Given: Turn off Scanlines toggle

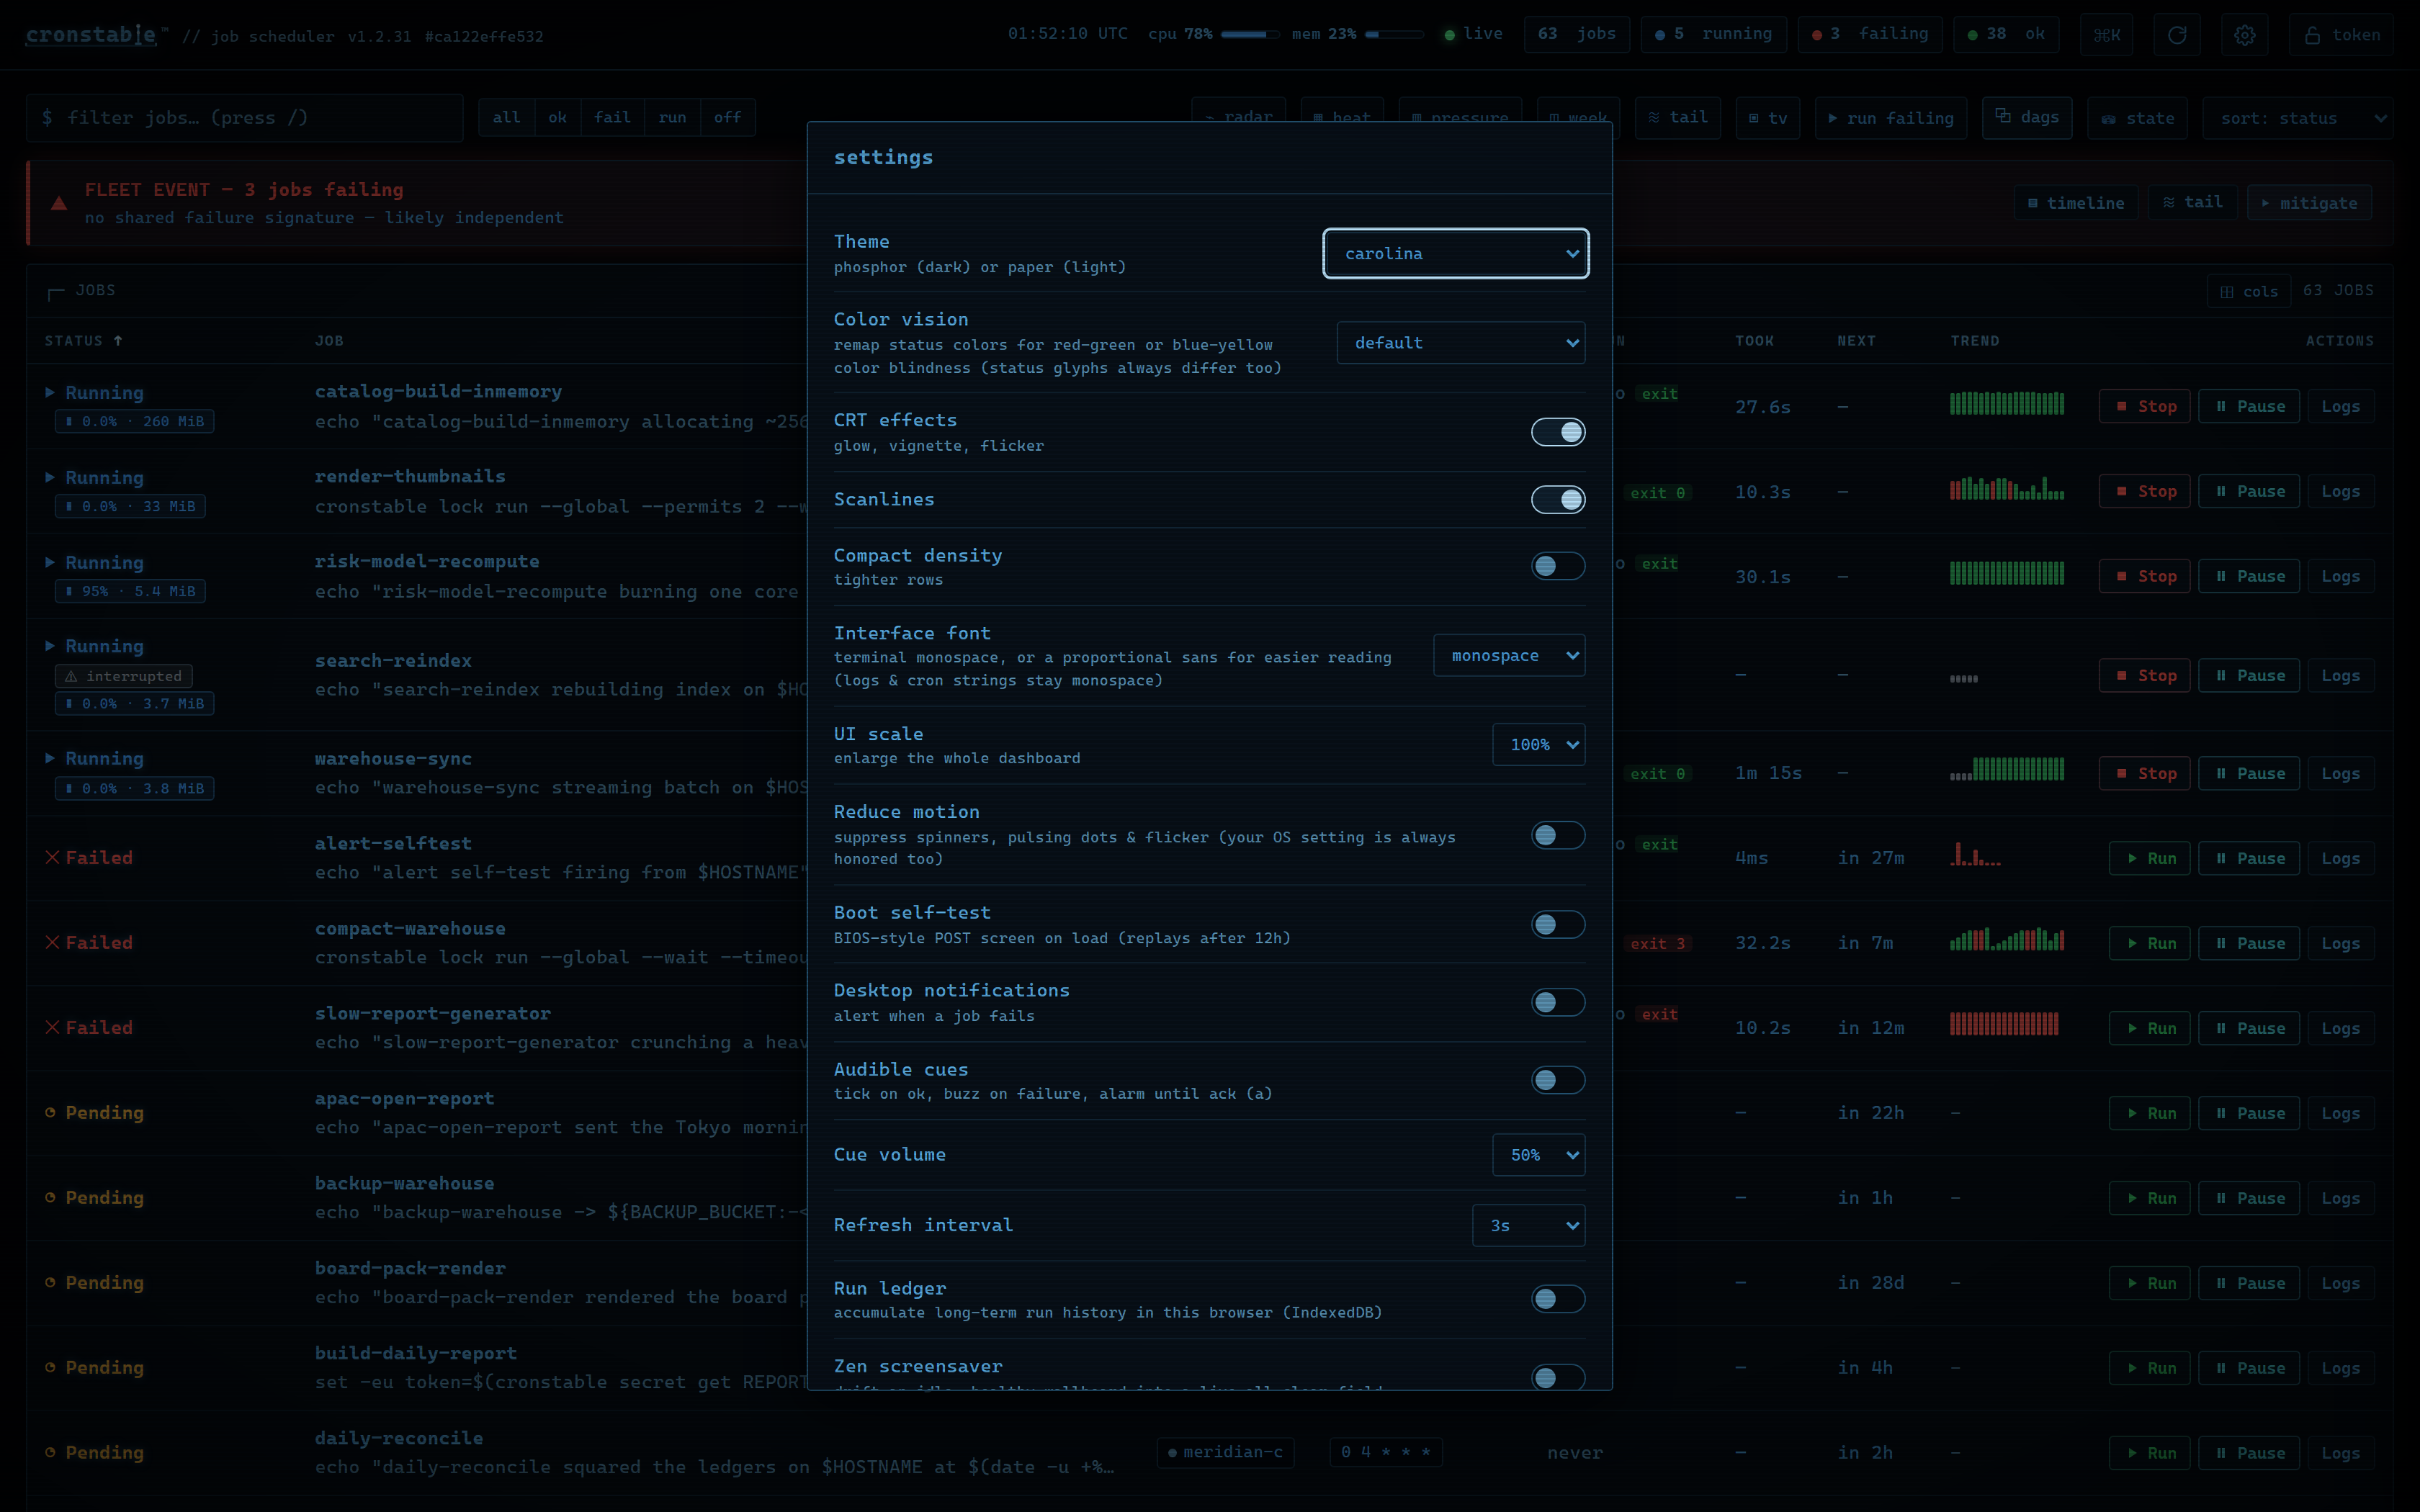Looking at the screenshot, I should pyautogui.click(x=1558, y=499).
